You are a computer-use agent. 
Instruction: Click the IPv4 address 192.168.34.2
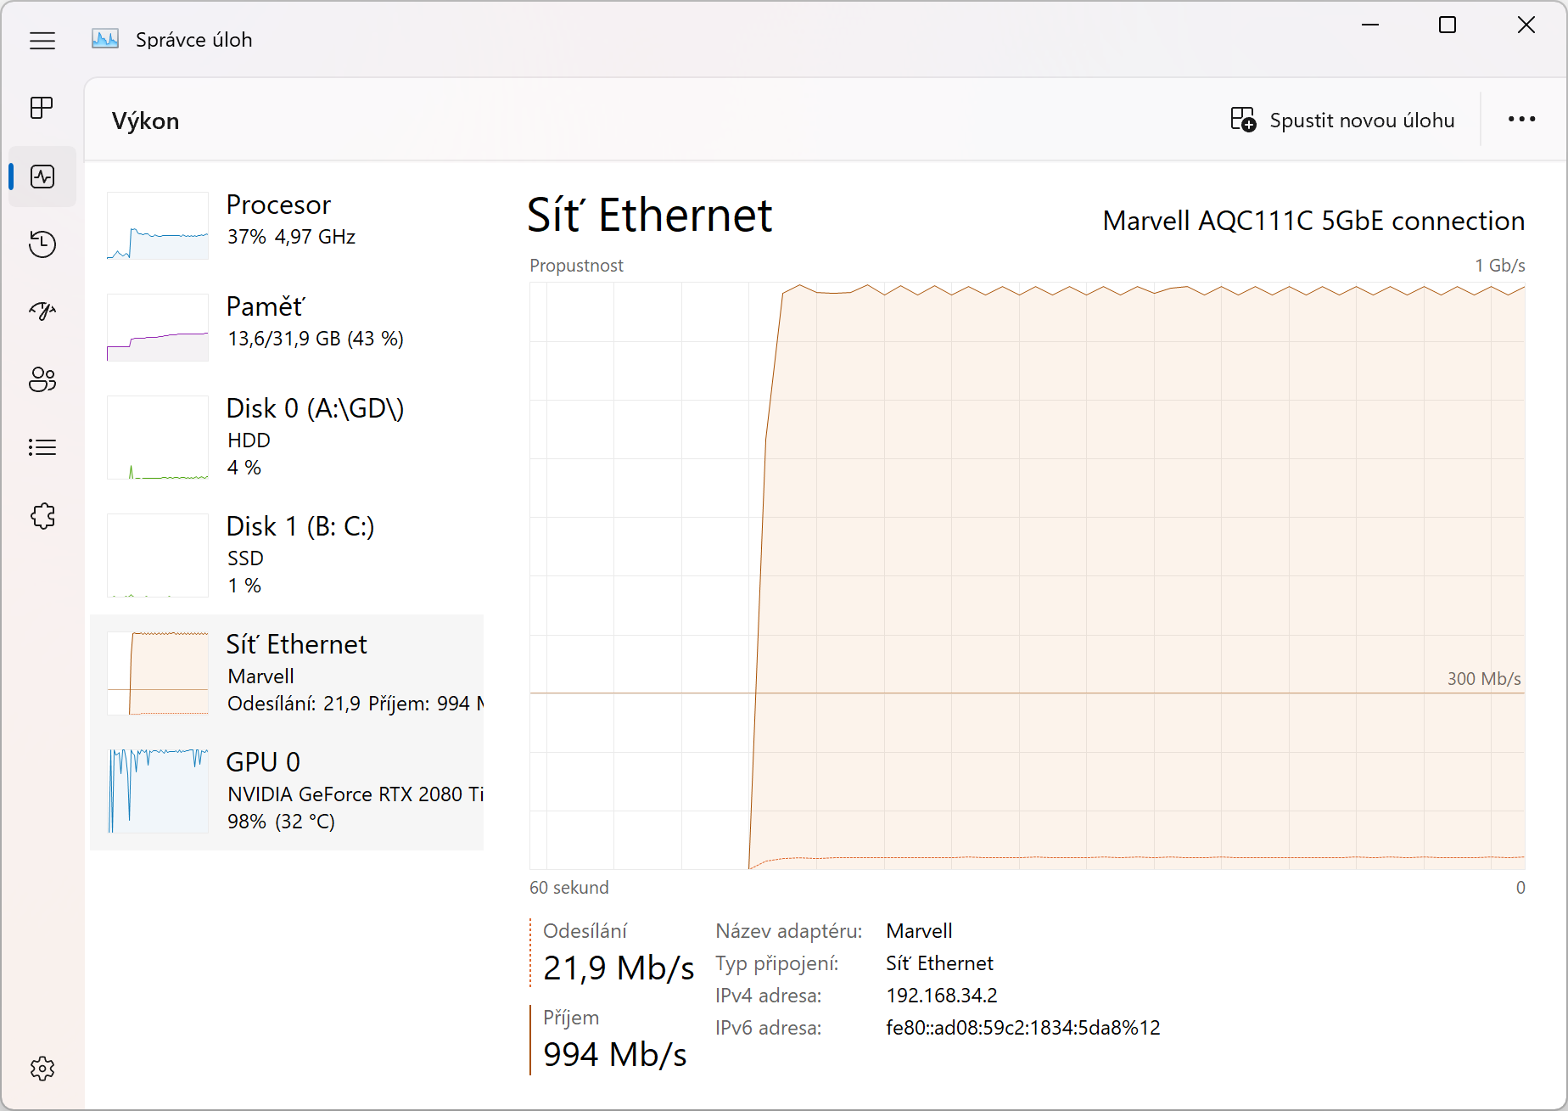(x=941, y=996)
